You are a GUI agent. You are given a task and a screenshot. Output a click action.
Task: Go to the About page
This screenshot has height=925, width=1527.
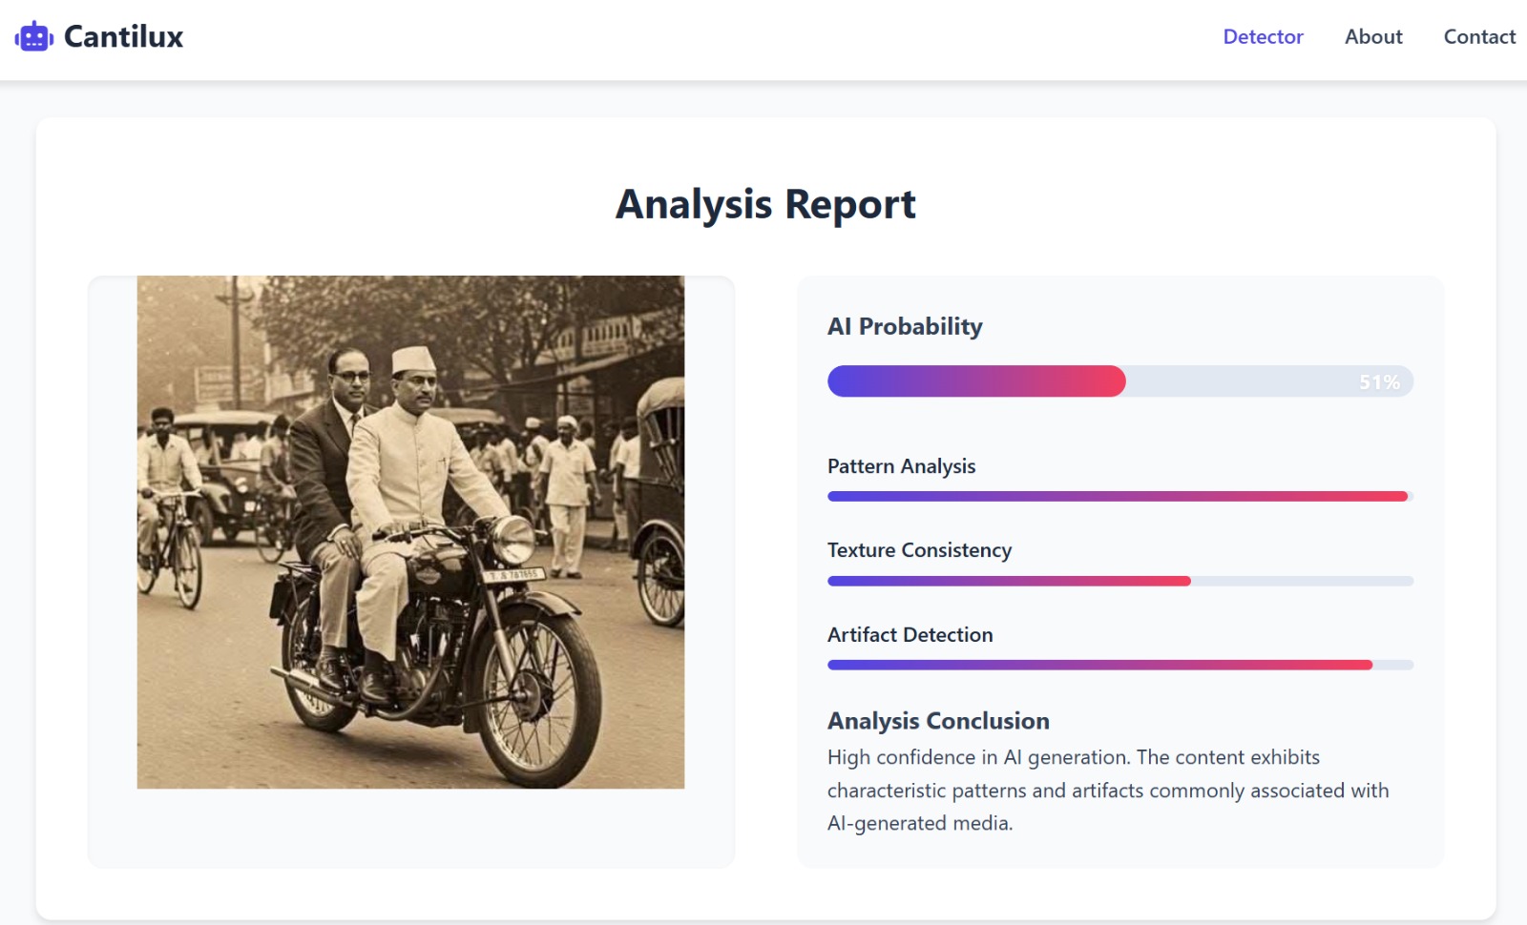pos(1373,37)
